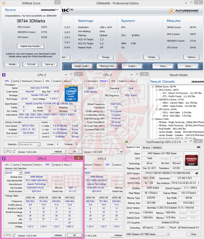Open About tab in the CPU-Z Memory window
The image size is (204, 239).
(132, 81)
